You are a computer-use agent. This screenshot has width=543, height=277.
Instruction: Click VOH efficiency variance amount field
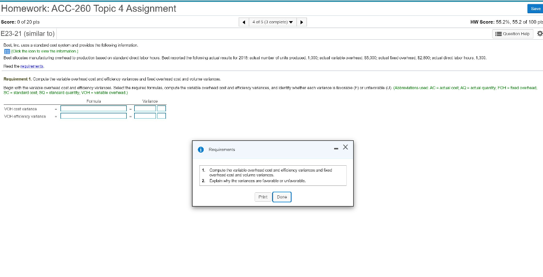(x=145, y=116)
